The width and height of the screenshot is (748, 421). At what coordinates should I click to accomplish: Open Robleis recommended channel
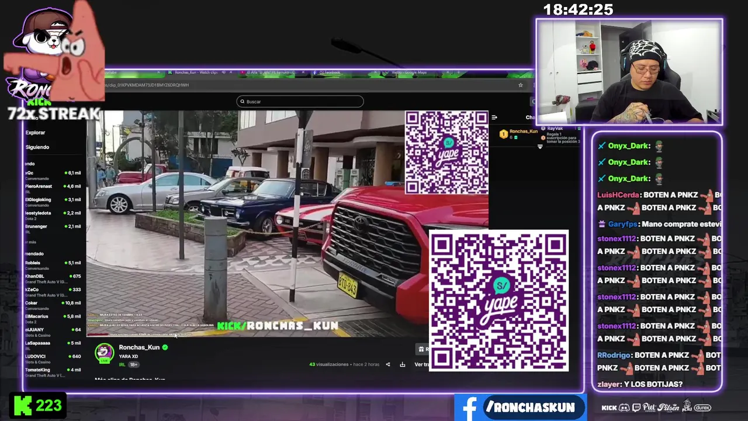click(x=53, y=265)
